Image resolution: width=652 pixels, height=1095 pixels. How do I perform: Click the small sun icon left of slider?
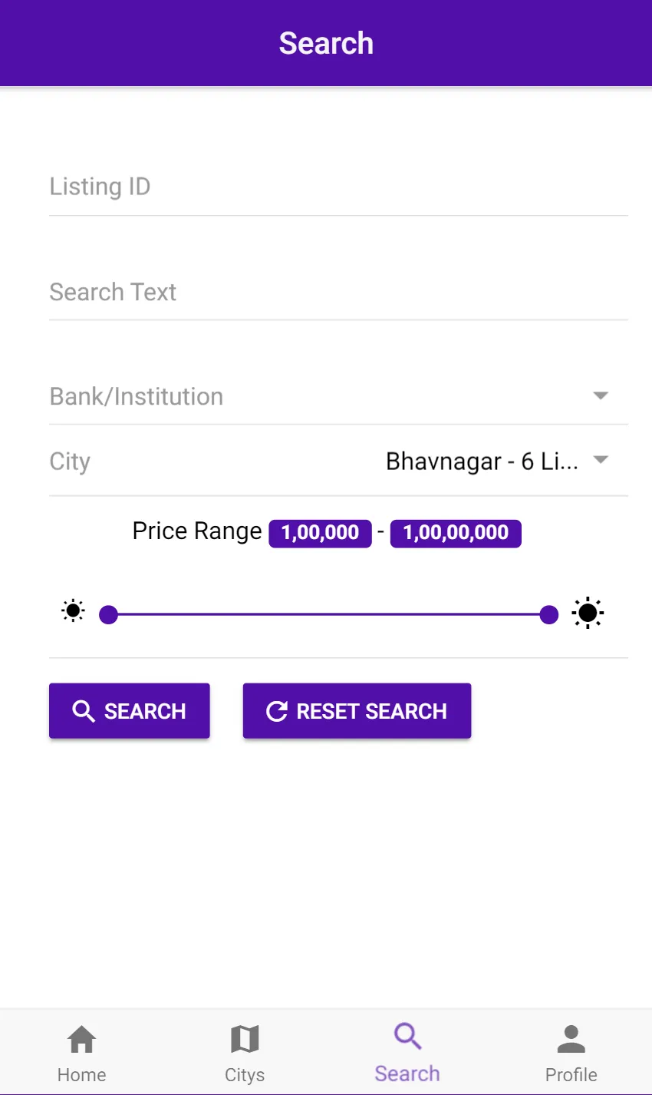point(74,611)
